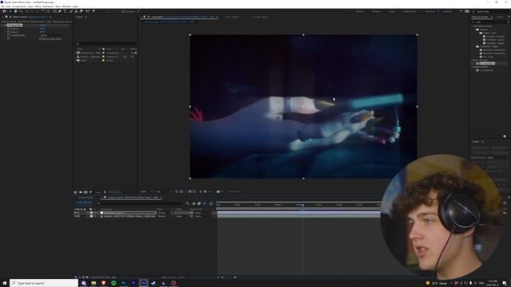This screenshot has height=287, width=511.
Task: Toggle visibility eye of first timeline layer
Action: (x=76, y=213)
